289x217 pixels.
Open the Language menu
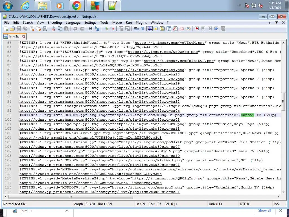click(73, 23)
